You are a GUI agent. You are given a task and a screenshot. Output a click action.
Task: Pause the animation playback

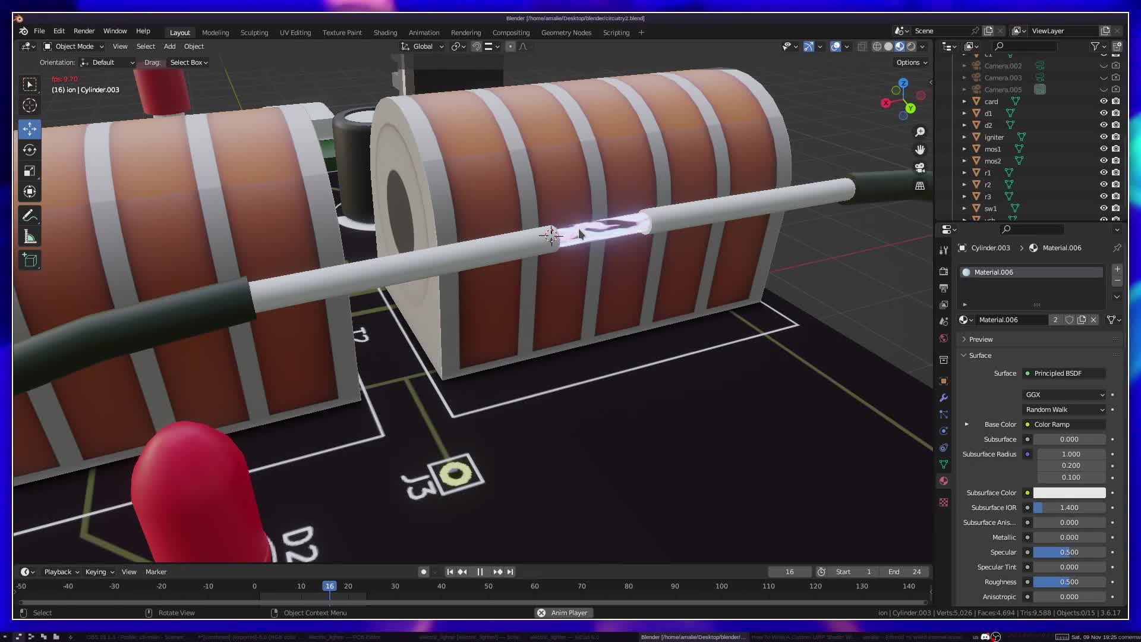pos(480,572)
